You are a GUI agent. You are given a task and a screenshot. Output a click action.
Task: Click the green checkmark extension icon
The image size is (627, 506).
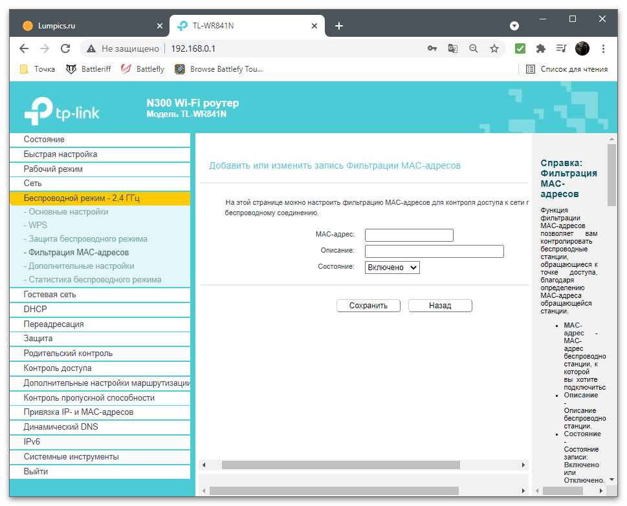click(x=520, y=48)
